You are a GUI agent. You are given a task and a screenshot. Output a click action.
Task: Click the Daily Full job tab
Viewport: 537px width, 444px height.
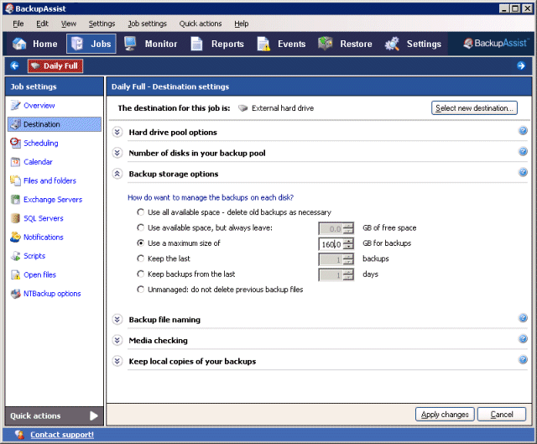tap(55, 65)
